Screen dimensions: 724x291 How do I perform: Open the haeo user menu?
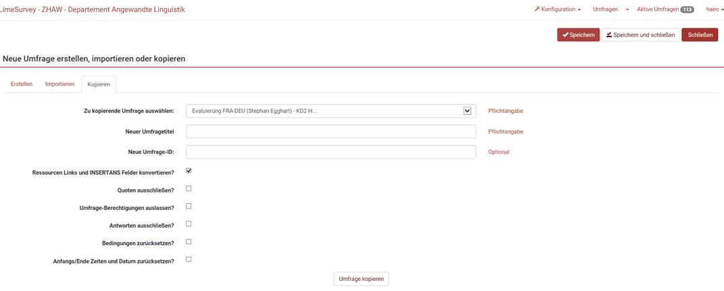[715, 9]
